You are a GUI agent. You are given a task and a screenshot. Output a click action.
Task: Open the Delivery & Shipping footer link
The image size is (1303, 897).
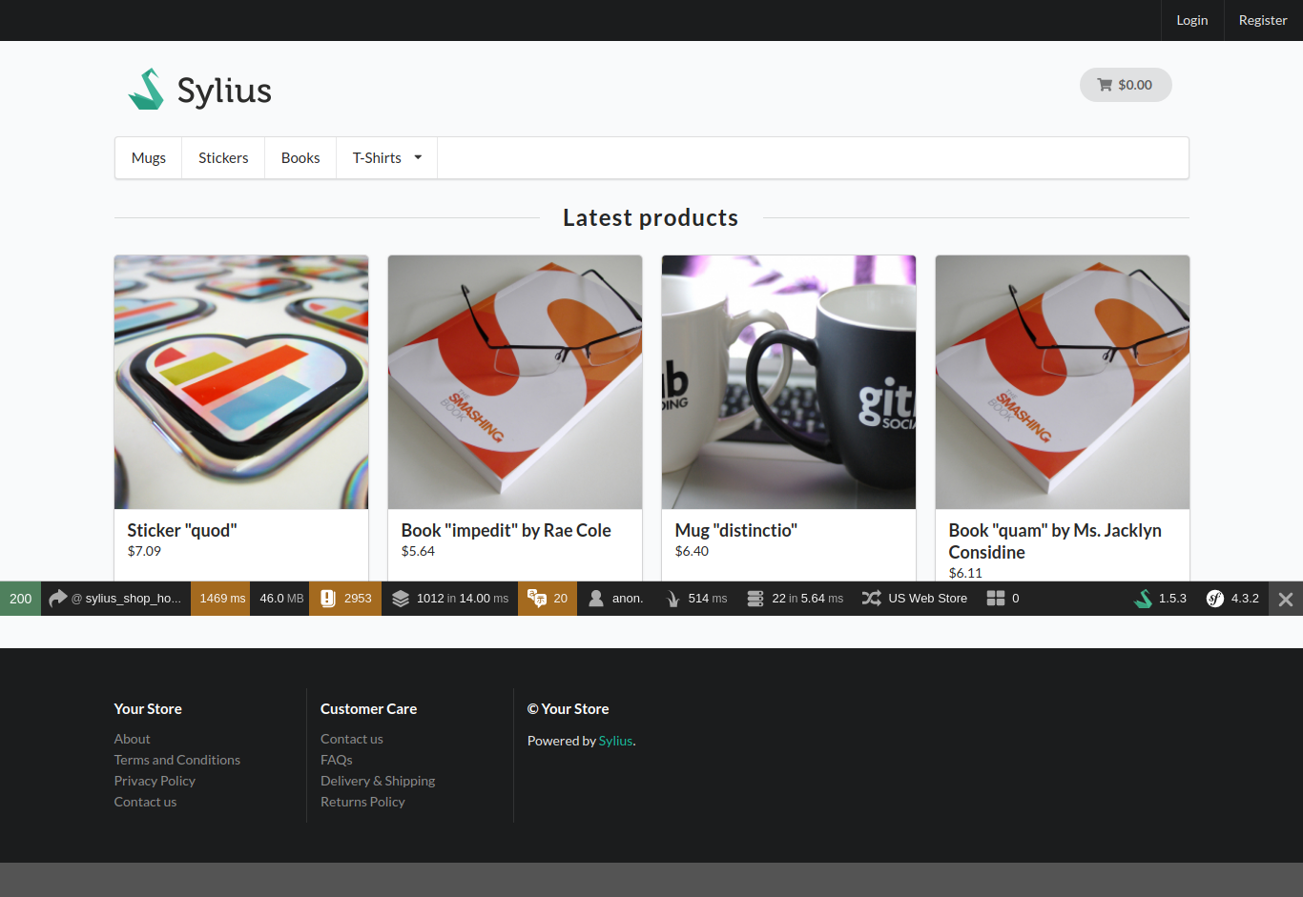[378, 781]
